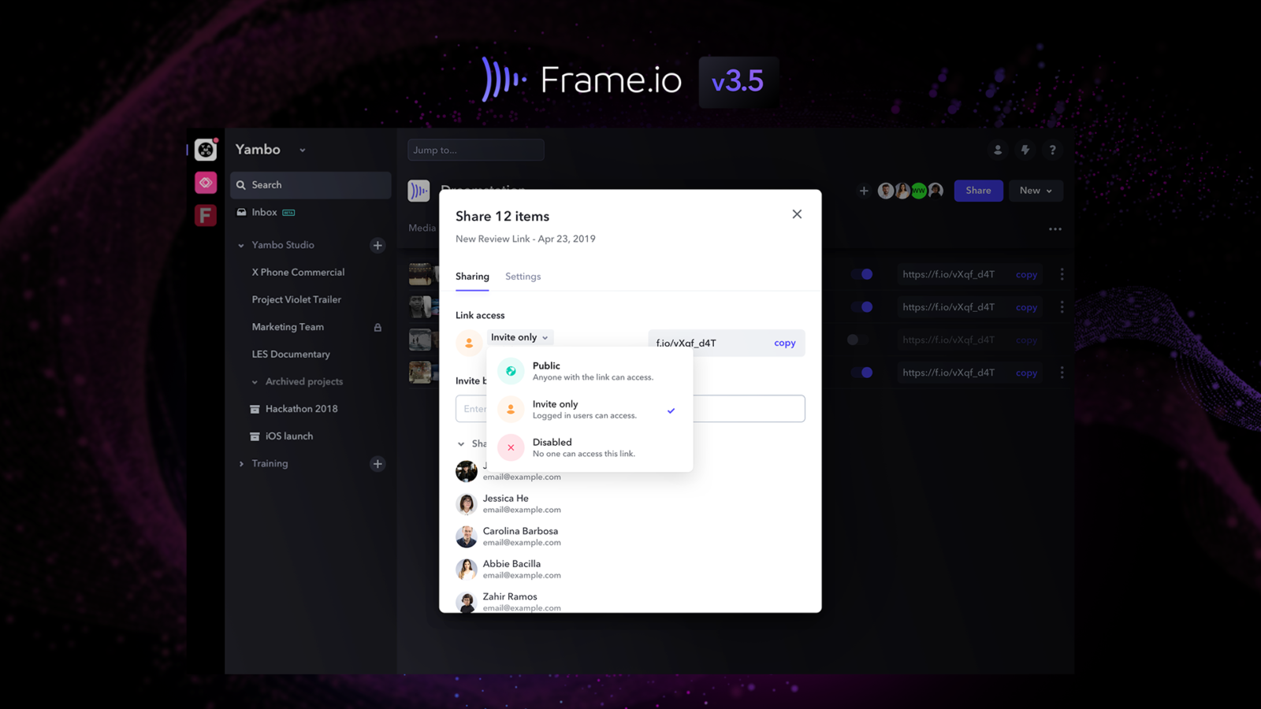
Task: Toggle off the first review link
Action: (x=864, y=274)
